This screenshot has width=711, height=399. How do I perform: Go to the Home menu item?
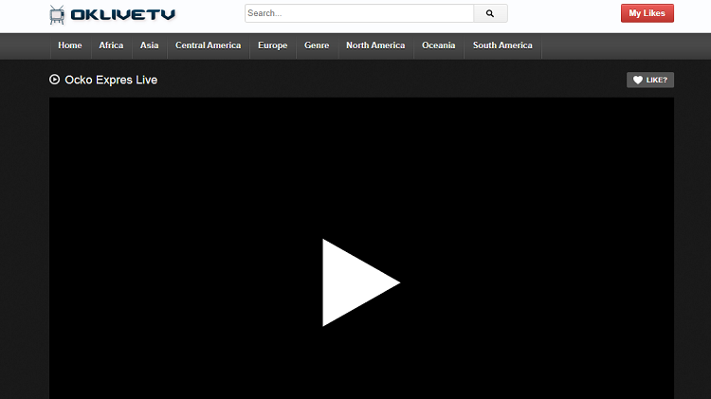click(70, 45)
